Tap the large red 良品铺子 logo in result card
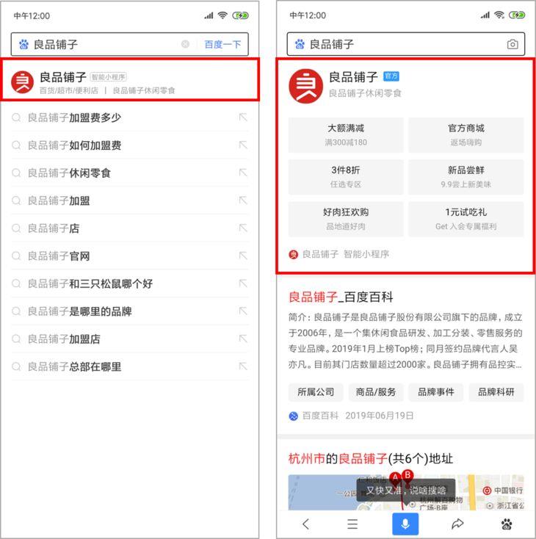 (x=305, y=86)
